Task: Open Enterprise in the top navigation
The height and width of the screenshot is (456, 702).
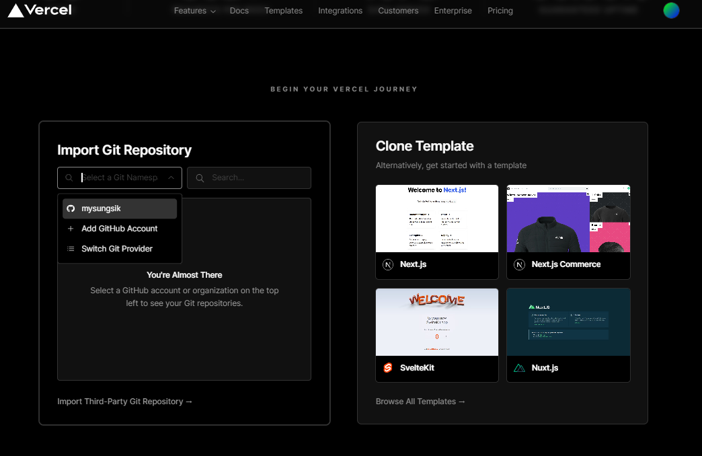Action: click(x=453, y=11)
